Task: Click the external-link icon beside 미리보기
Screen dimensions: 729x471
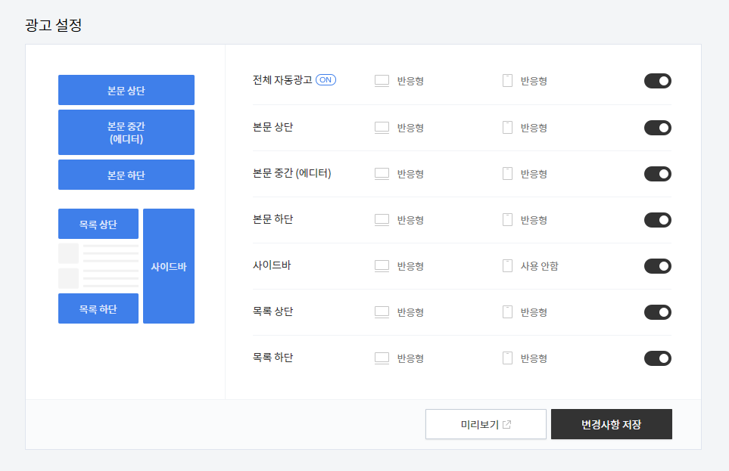Action: click(x=506, y=424)
